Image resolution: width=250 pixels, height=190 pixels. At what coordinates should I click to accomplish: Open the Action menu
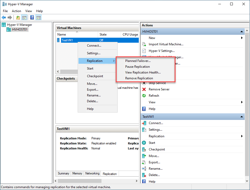pyautogui.click(x=16, y=11)
